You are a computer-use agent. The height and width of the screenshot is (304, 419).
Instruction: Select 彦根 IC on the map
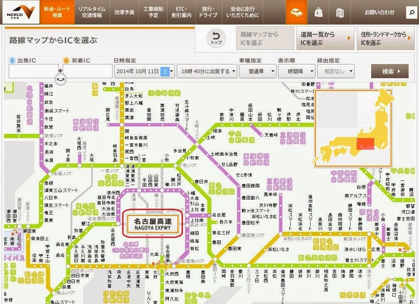coord(49,183)
